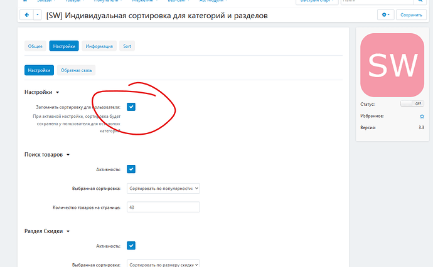Image resolution: width=433 pixels, height=267 pixels.
Task: Toggle Активность checkbox under Поиск товаров
Action: tap(131, 169)
